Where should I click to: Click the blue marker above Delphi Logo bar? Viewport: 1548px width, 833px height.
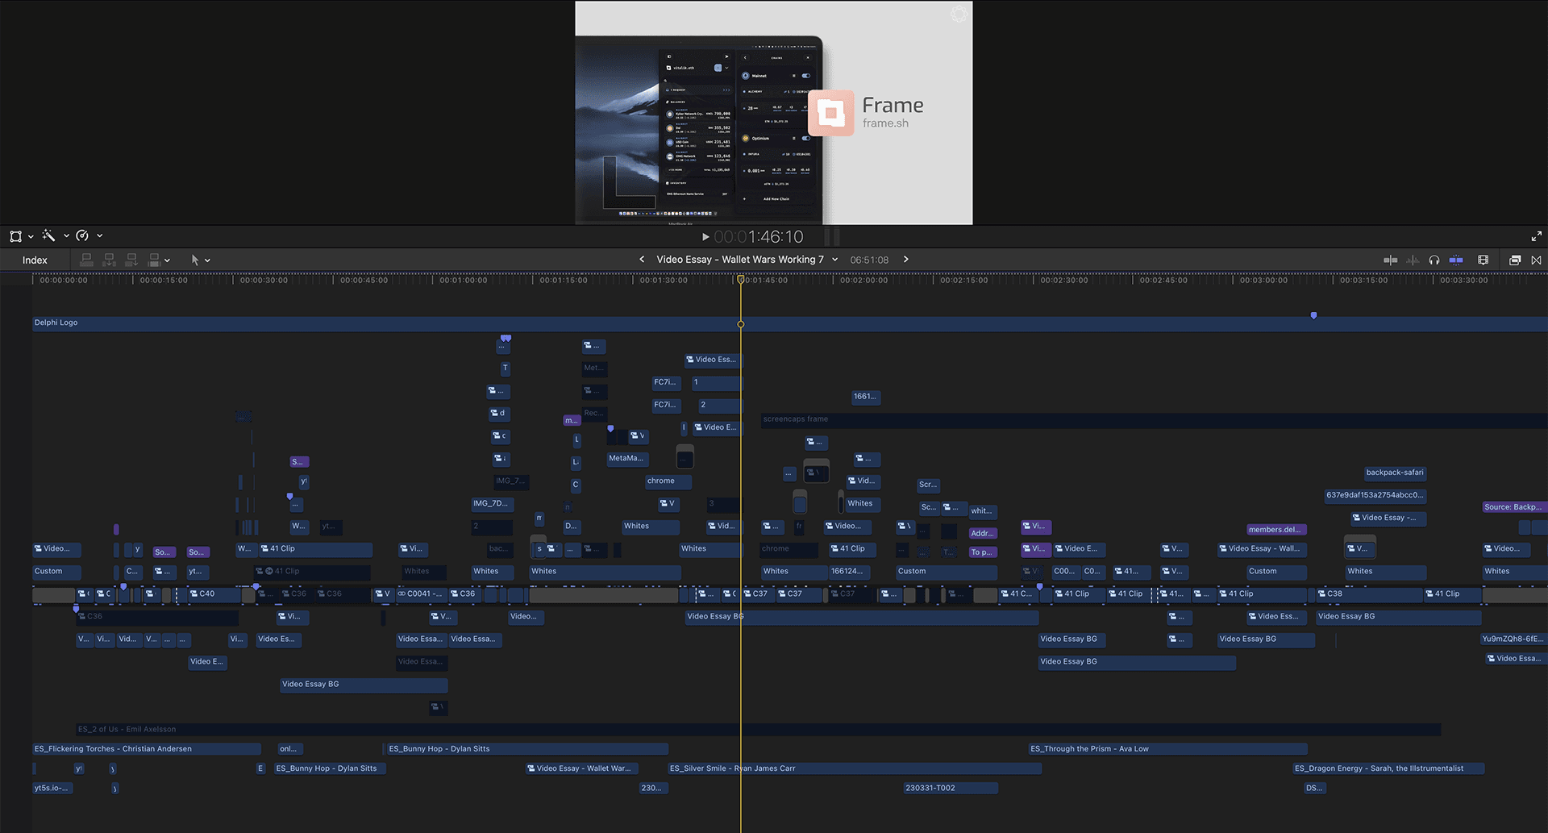1313,315
